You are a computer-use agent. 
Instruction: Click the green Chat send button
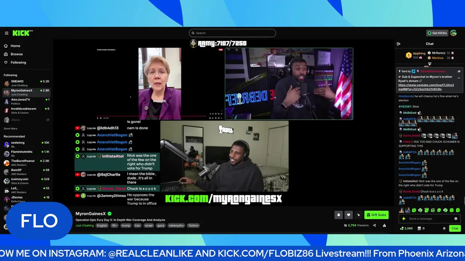tap(455, 228)
